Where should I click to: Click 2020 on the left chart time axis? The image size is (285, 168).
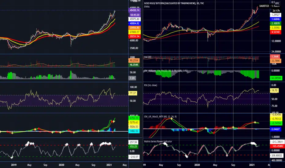(x=61, y=165)
